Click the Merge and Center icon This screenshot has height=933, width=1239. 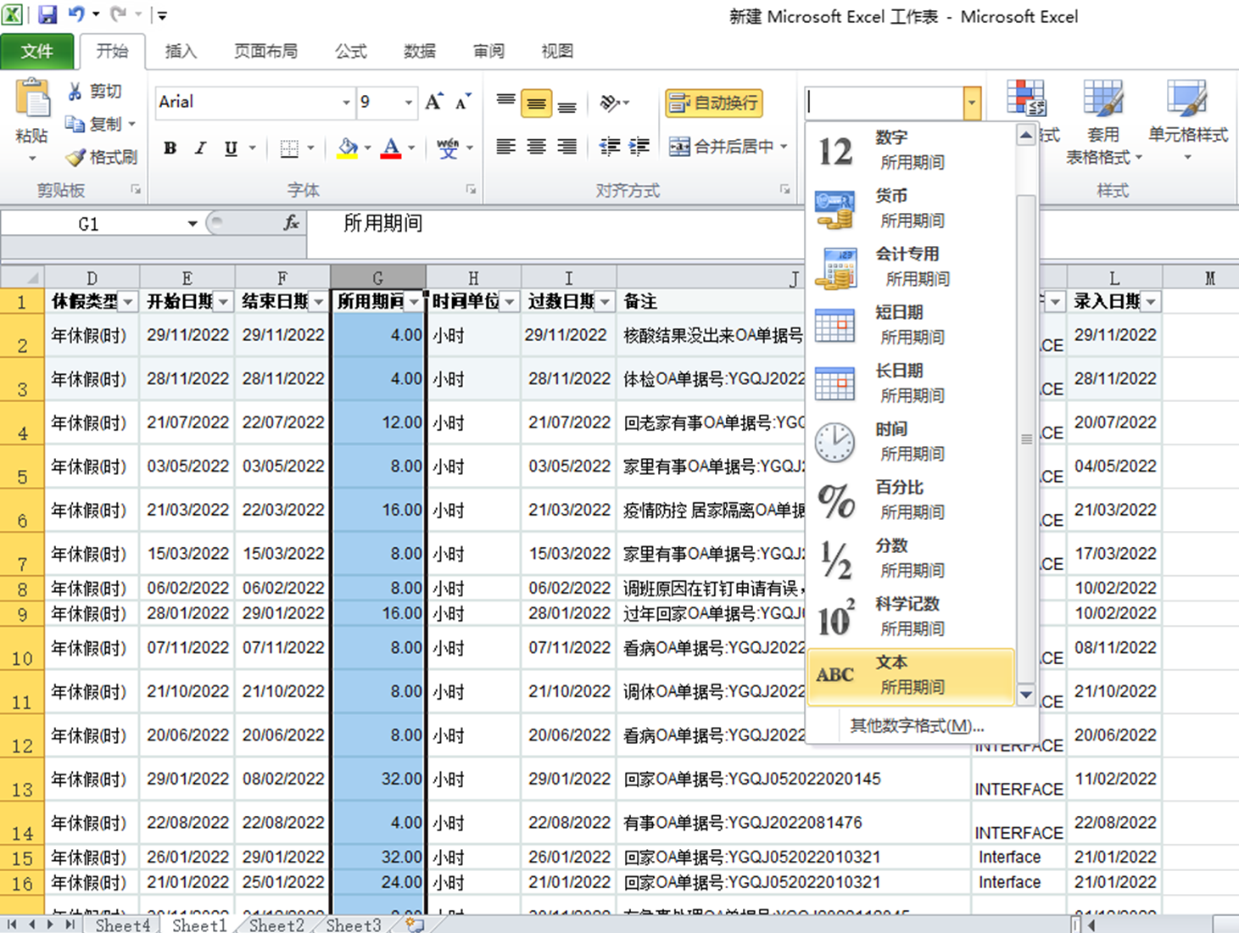(679, 147)
